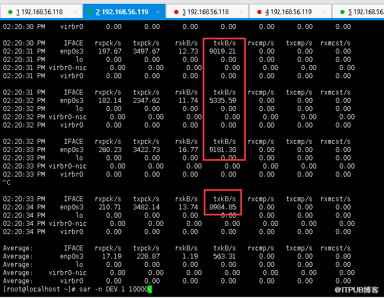Click green status dot on tab 2
Viewport: 384px width, 298px height.
[x=91, y=11]
